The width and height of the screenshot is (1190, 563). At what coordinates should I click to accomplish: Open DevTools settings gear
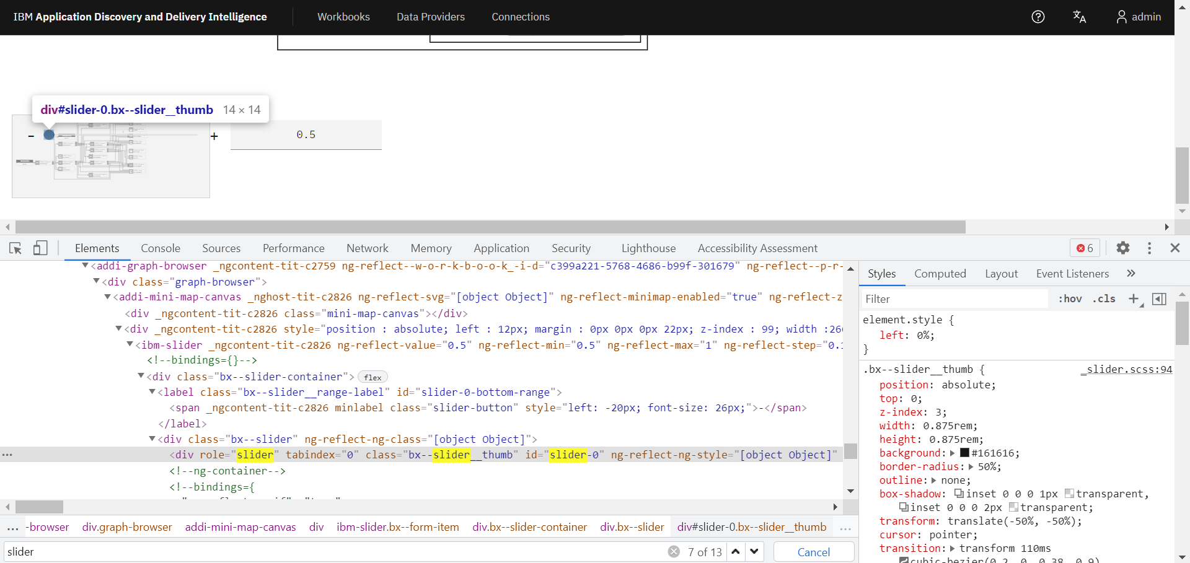pyautogui.click(x=1123, y=248)
